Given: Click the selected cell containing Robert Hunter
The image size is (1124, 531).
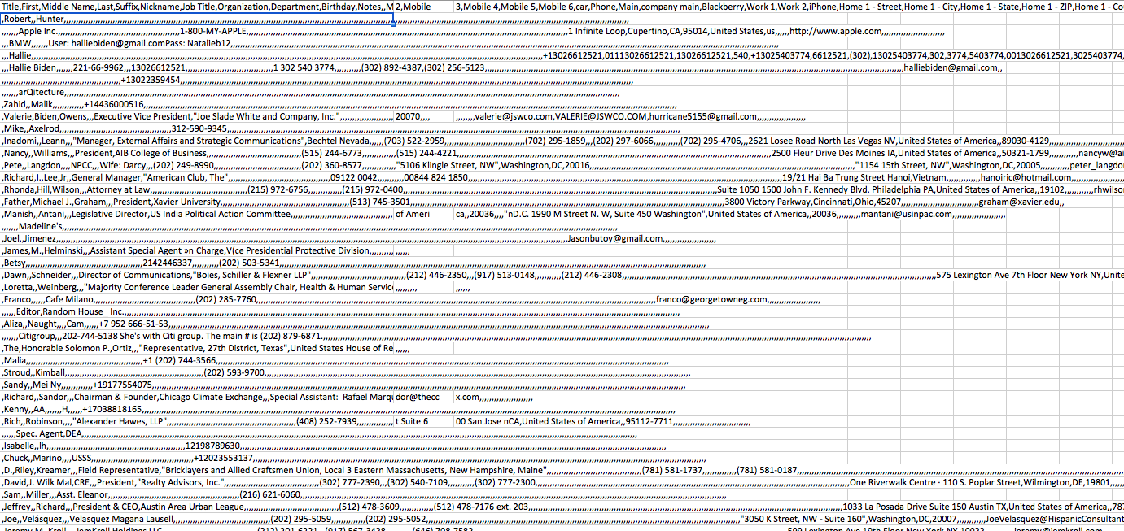Looking at the screenshot, I should coord(197,19).
